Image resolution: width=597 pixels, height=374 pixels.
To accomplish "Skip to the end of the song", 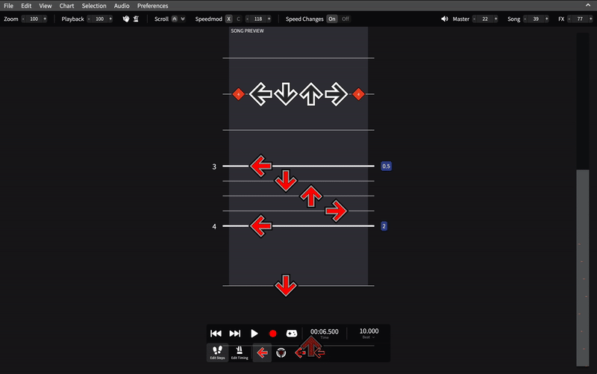I will point(234,333).
